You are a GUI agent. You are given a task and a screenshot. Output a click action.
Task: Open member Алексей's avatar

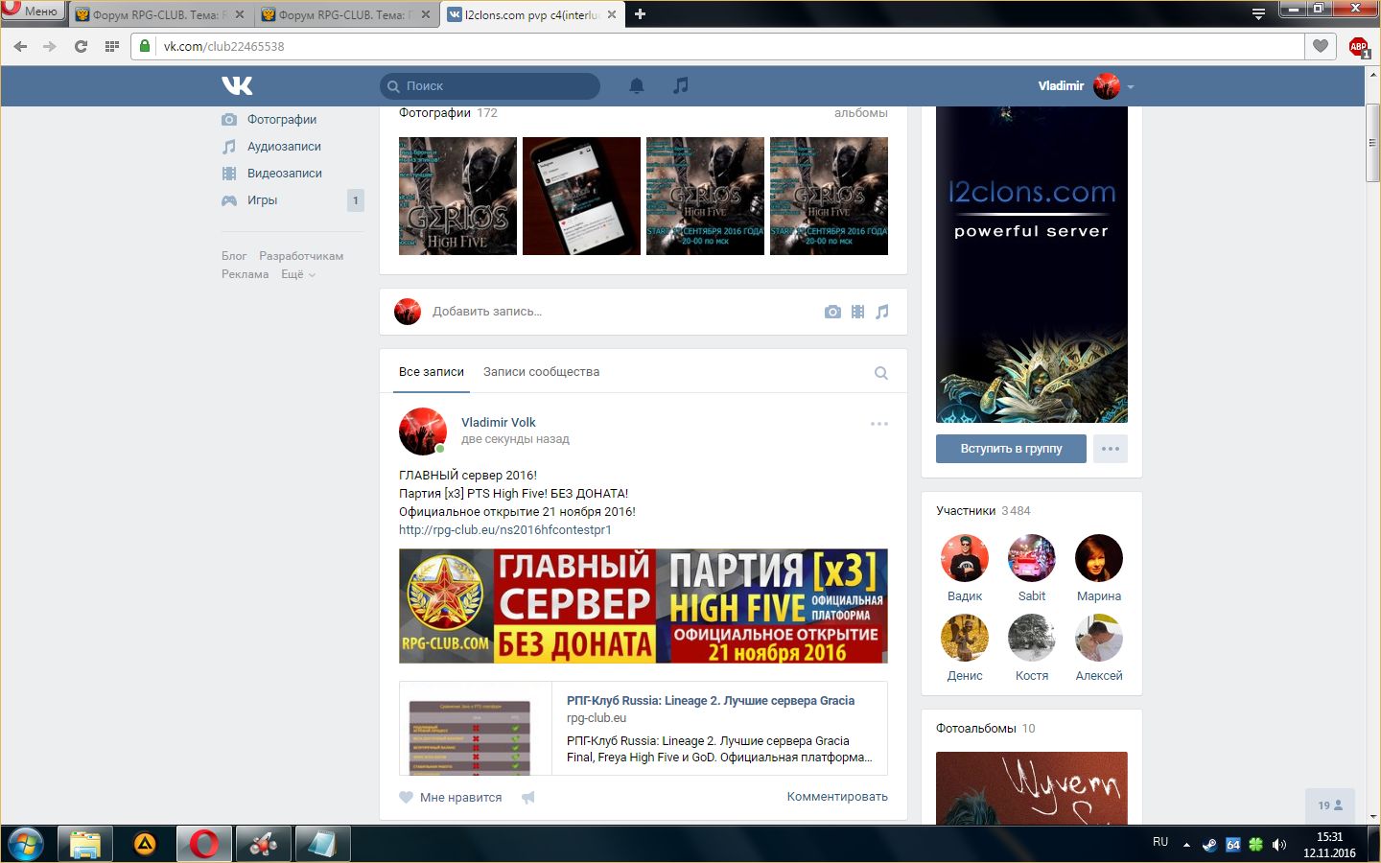[1099, 638]
